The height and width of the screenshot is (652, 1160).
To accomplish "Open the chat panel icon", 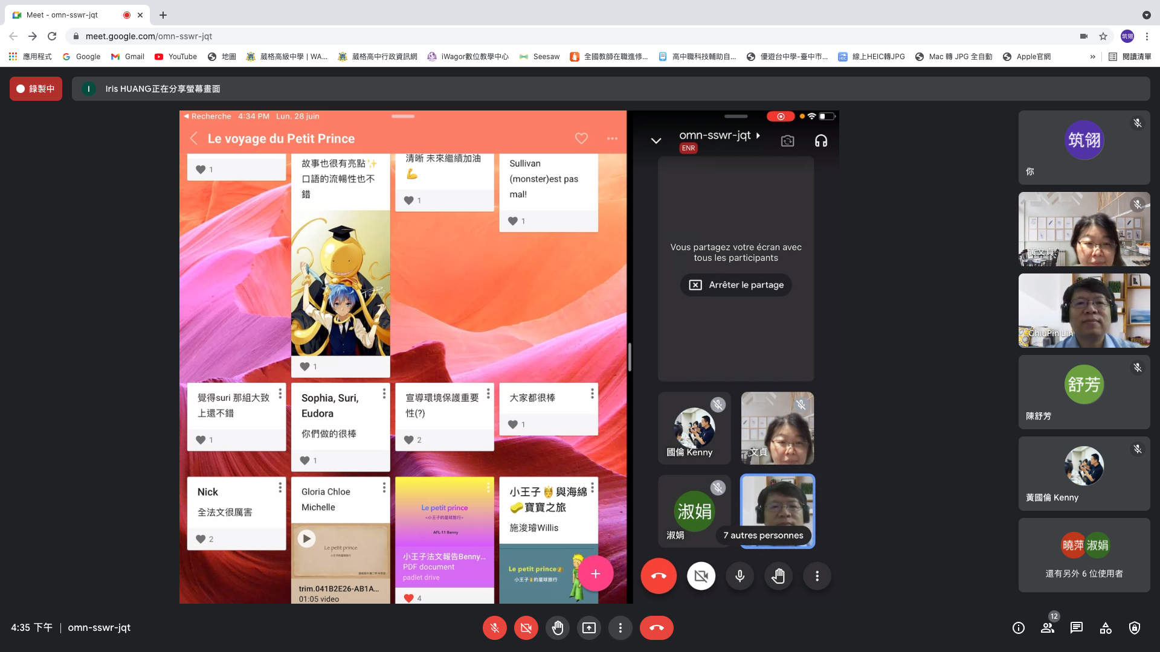I will tap(1076, 628).
